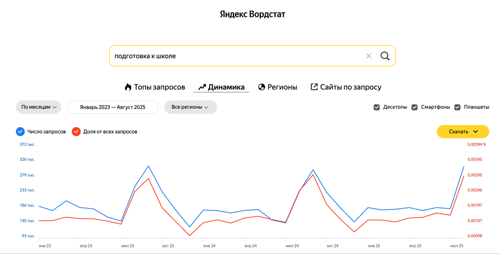Screen dimensions: 501x254
Task: Uncheck the Смартфоны checkbox
Action: point(414,107)
